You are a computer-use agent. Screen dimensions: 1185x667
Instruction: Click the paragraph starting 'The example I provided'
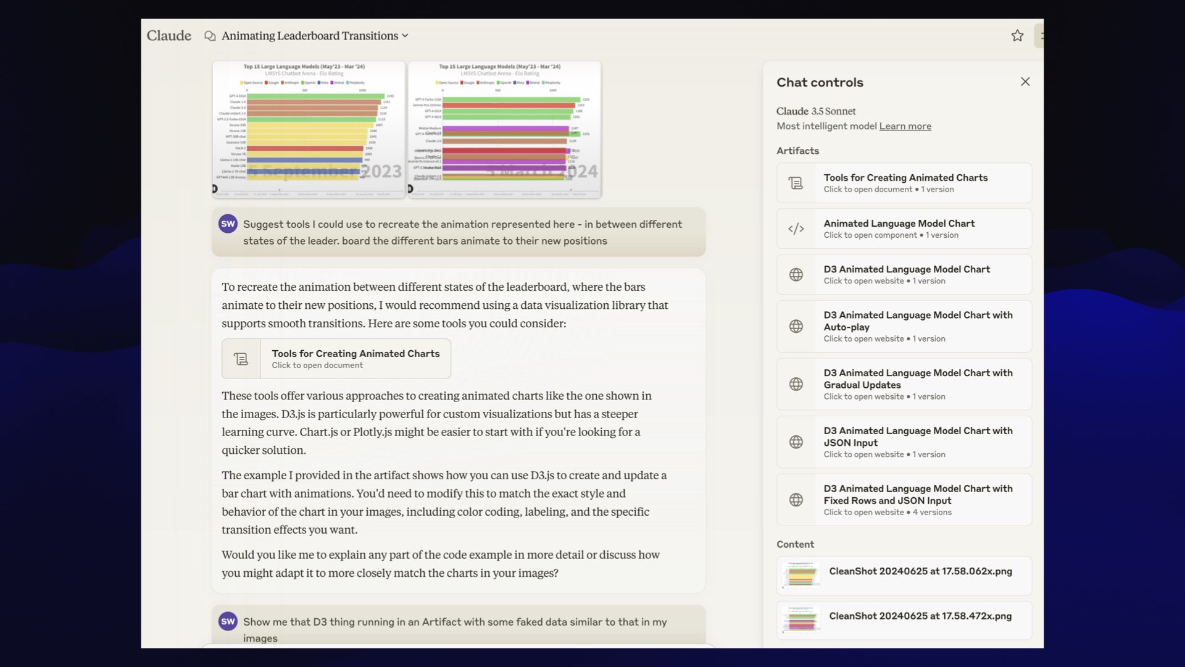click(444, 502)
